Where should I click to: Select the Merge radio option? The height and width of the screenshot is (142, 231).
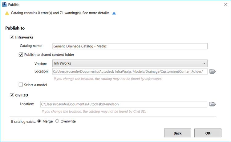coord(39,121)
